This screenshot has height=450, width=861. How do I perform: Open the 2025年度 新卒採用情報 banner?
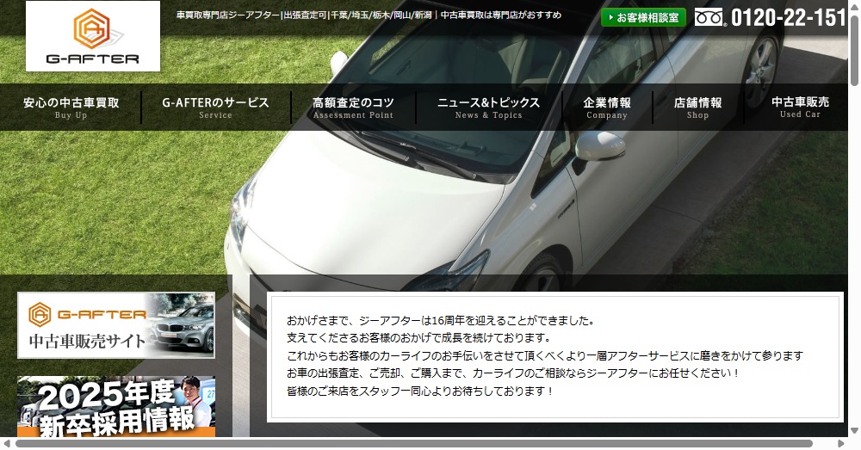coord(116,407)
